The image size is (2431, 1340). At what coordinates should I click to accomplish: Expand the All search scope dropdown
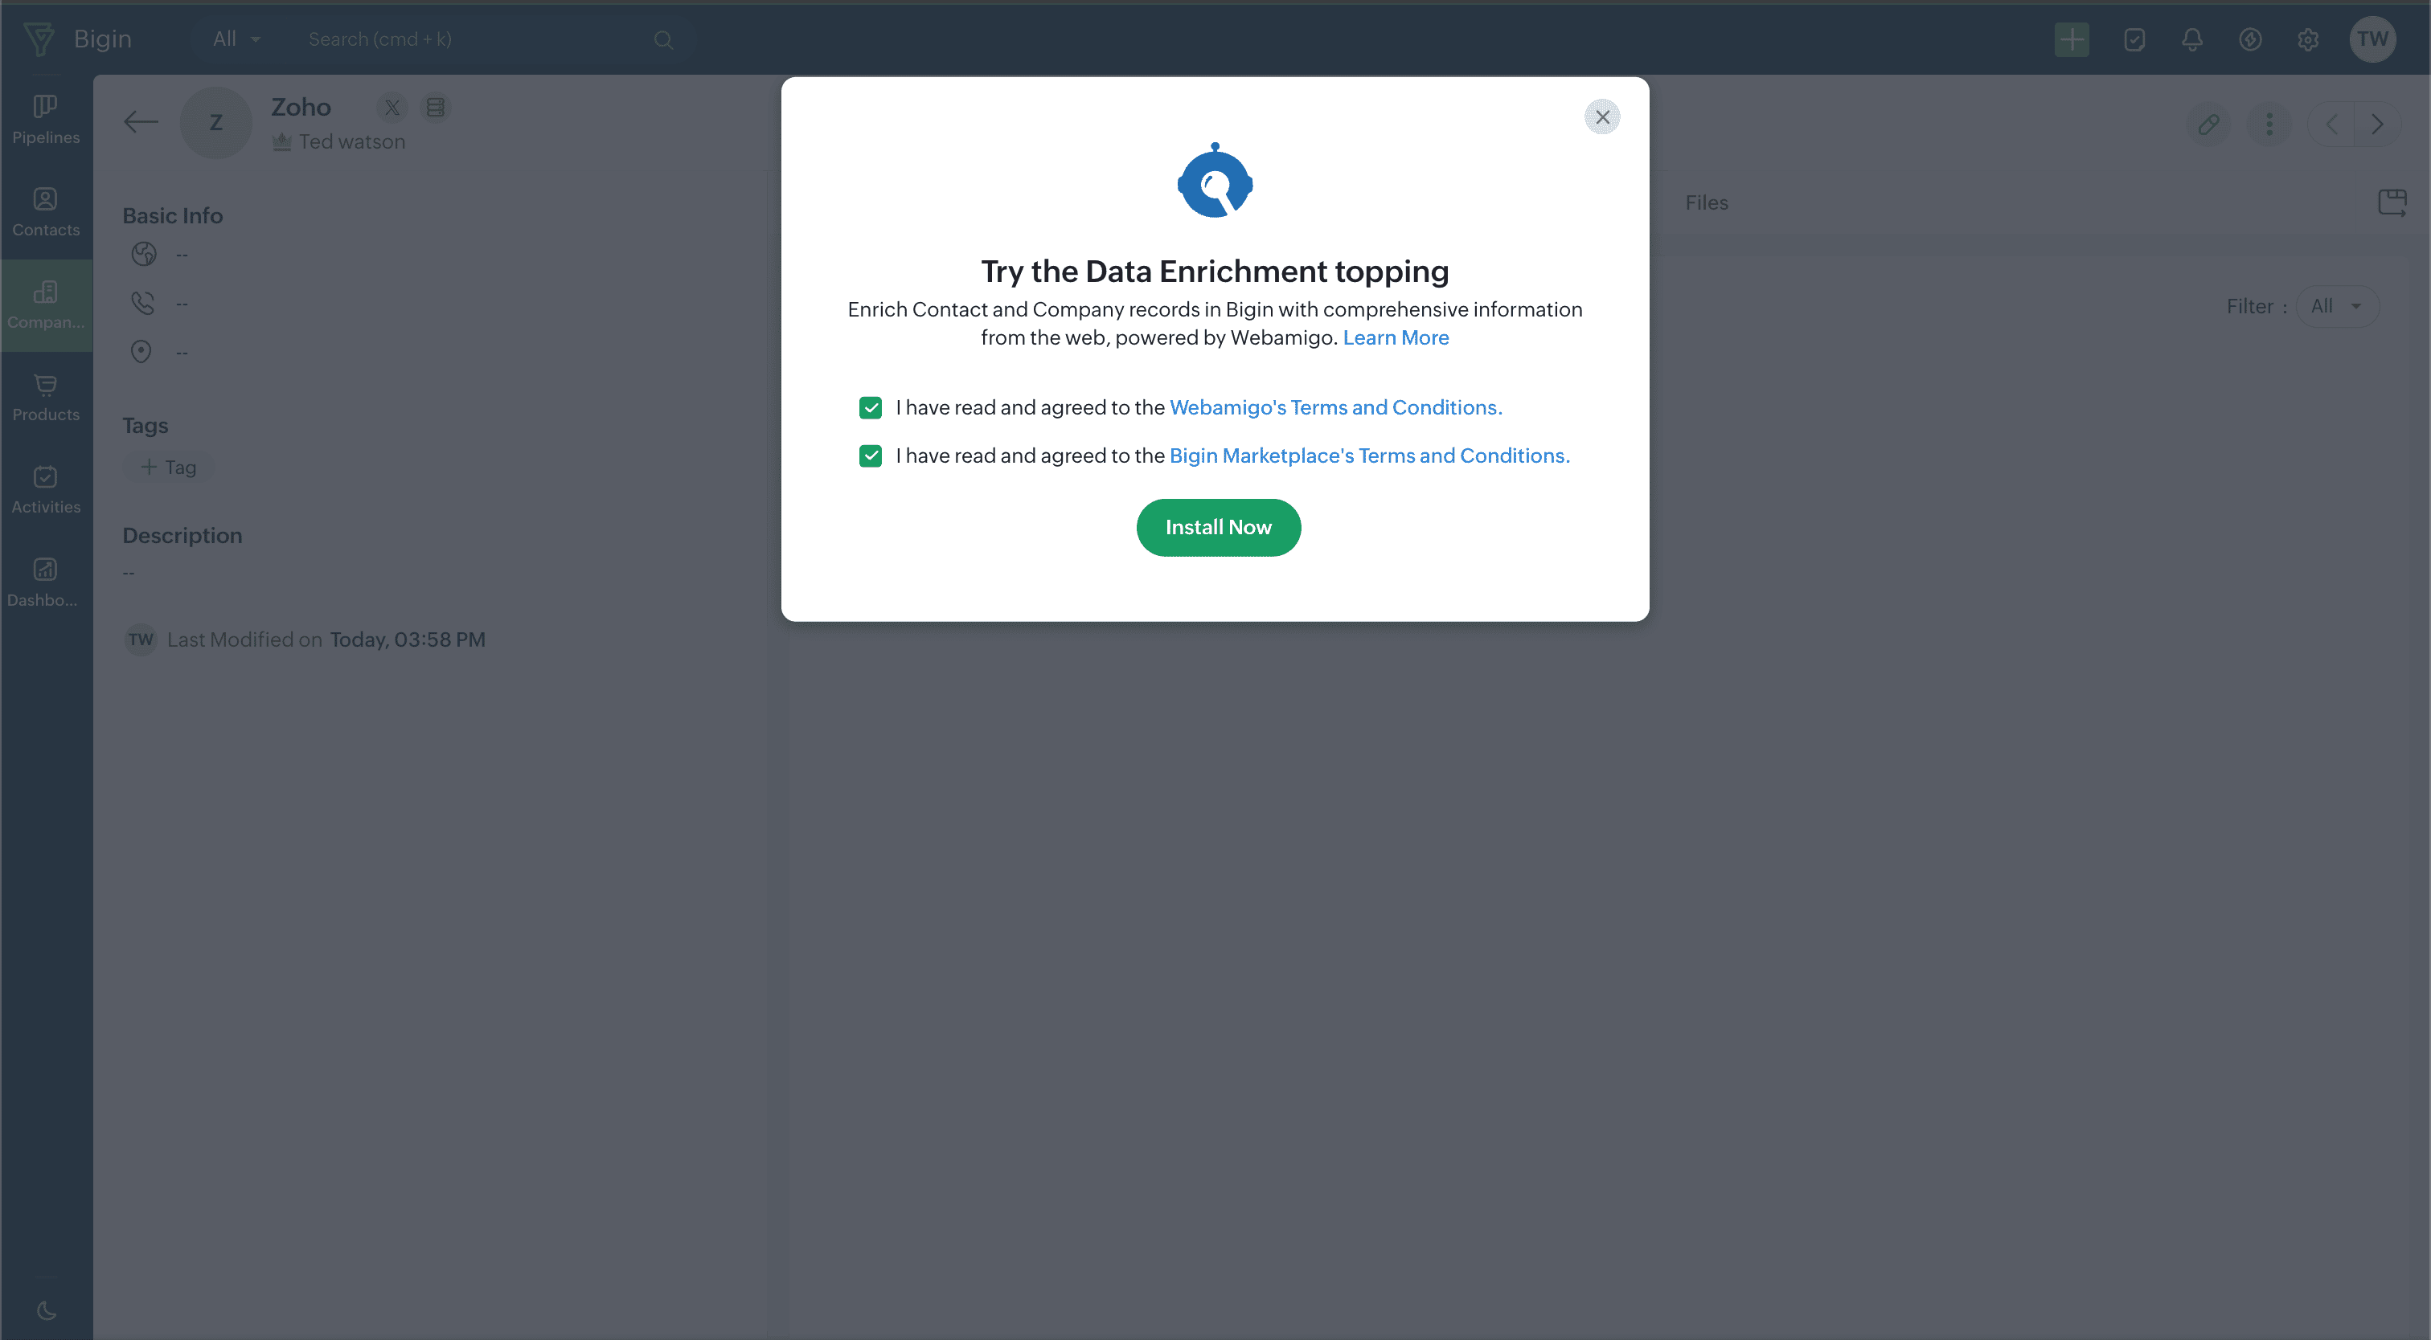pyautogui.click(x=236, y=39)
